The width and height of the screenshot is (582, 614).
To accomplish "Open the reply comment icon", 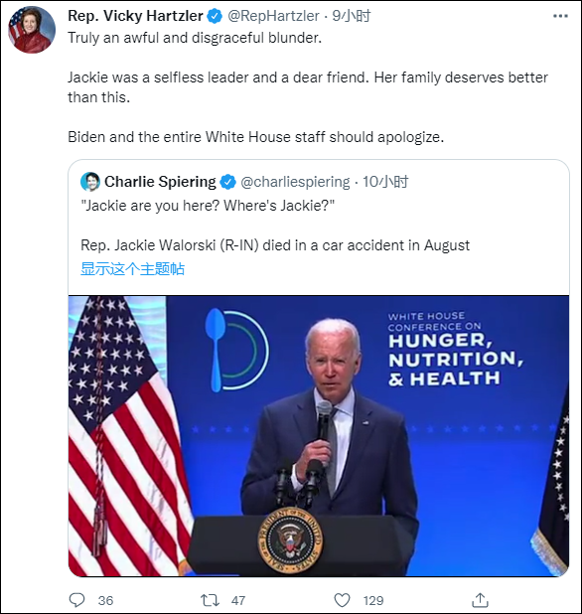I will coord(76,600).
